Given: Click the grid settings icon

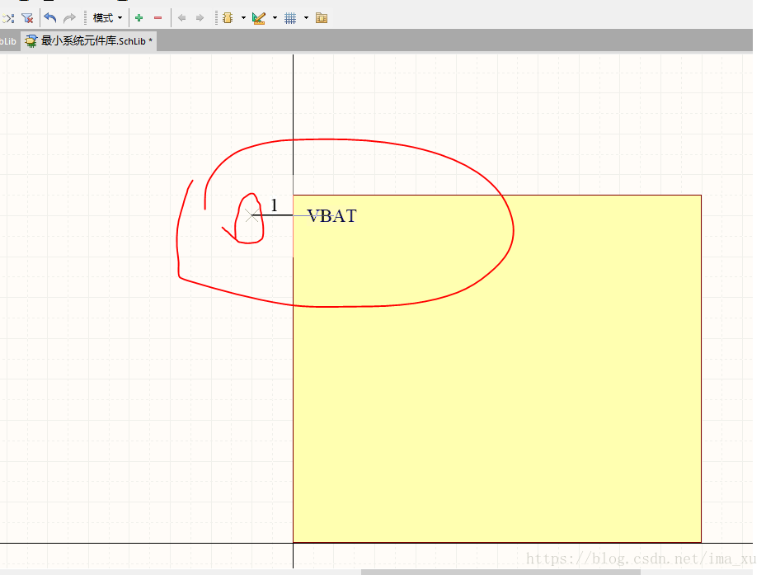Looking at the screenshot, I should (290, 17).
